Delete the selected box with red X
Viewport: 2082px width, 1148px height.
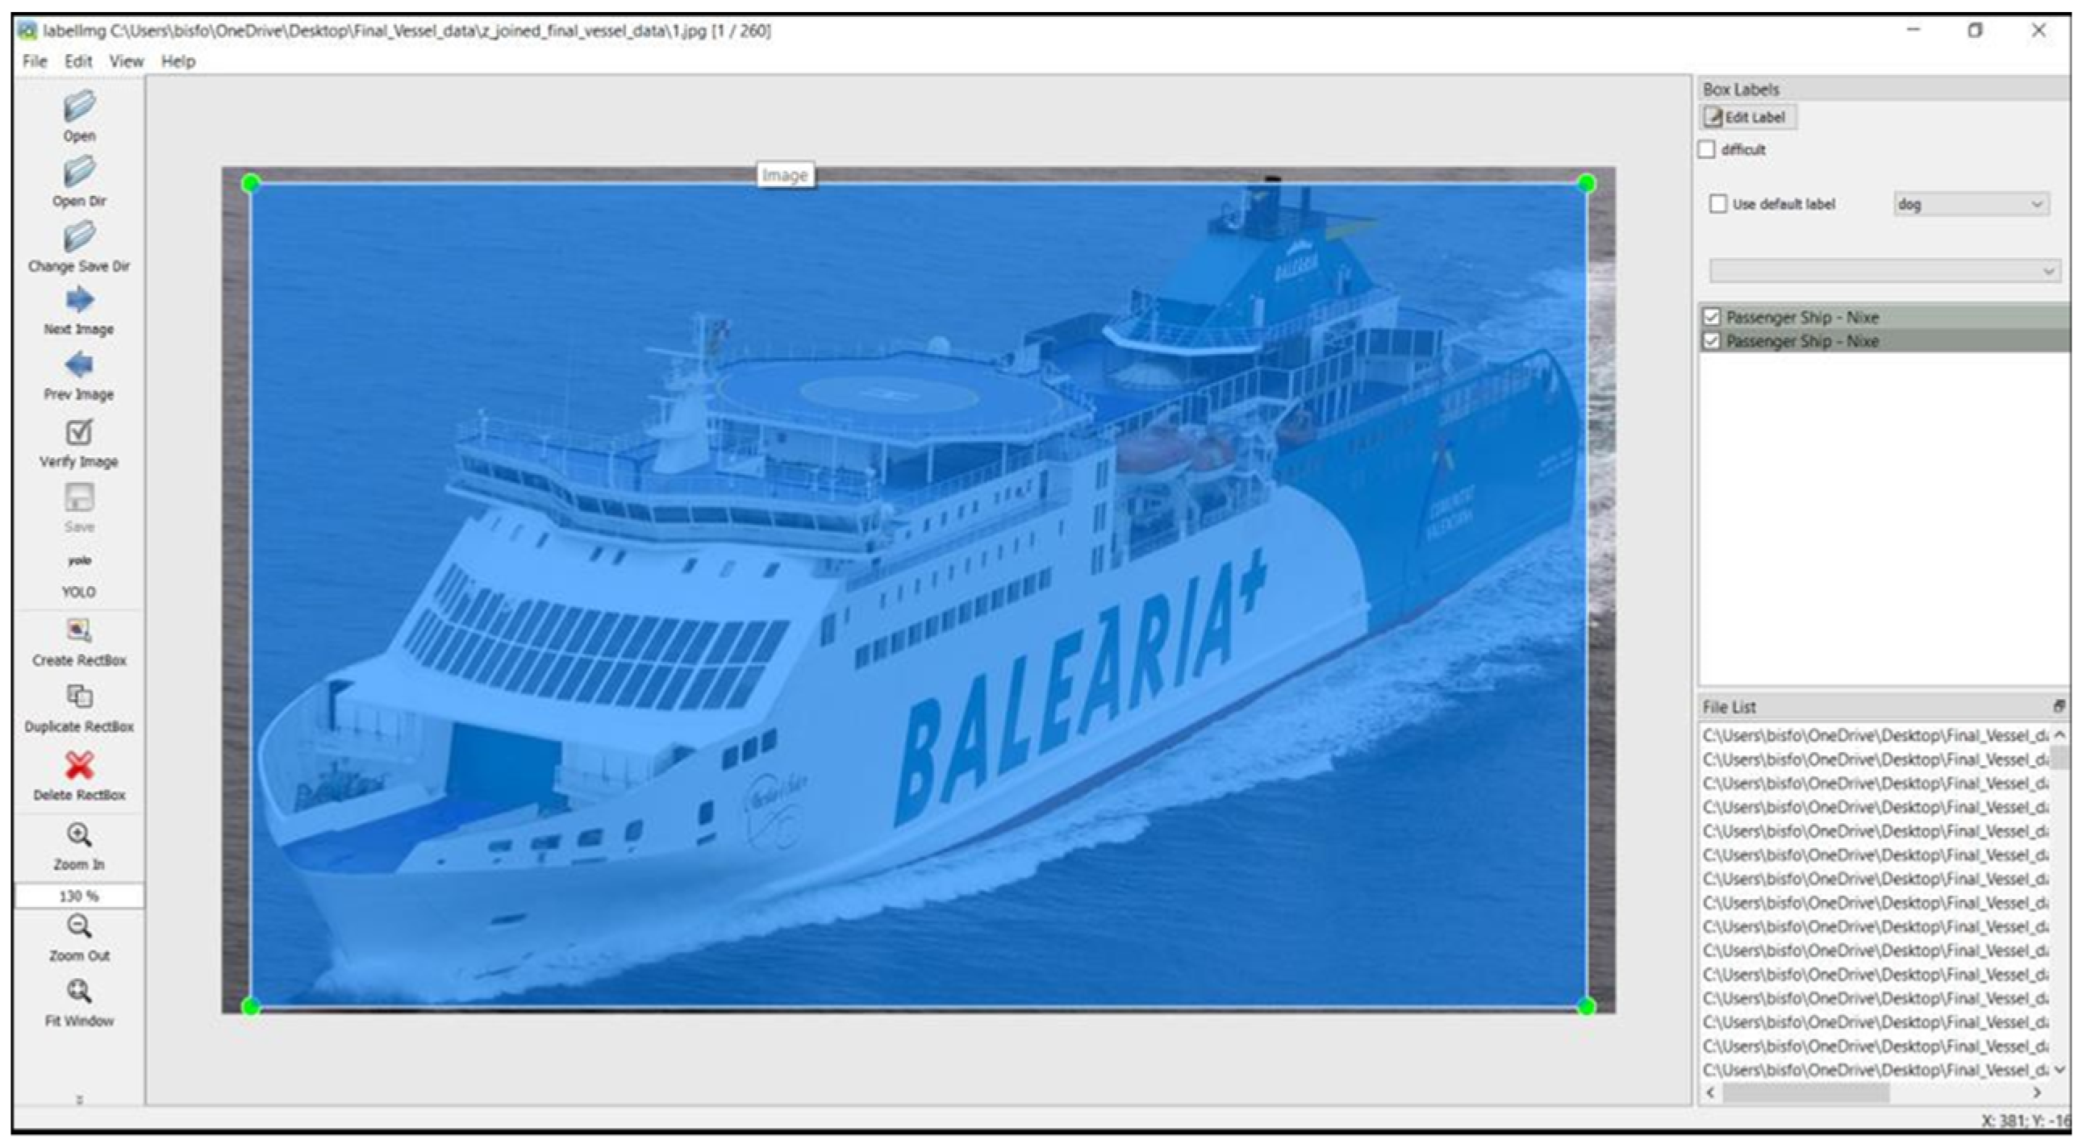(x=79, y=764)
